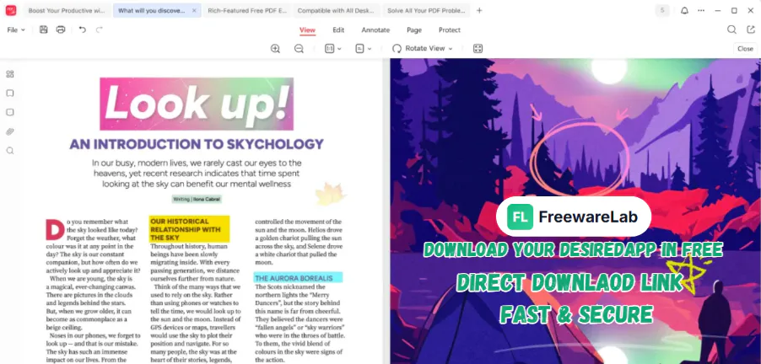
Task: Open the comments panel in sidebar
Action: (10, 112)
